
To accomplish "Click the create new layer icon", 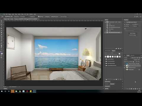I will coord(137,89).
